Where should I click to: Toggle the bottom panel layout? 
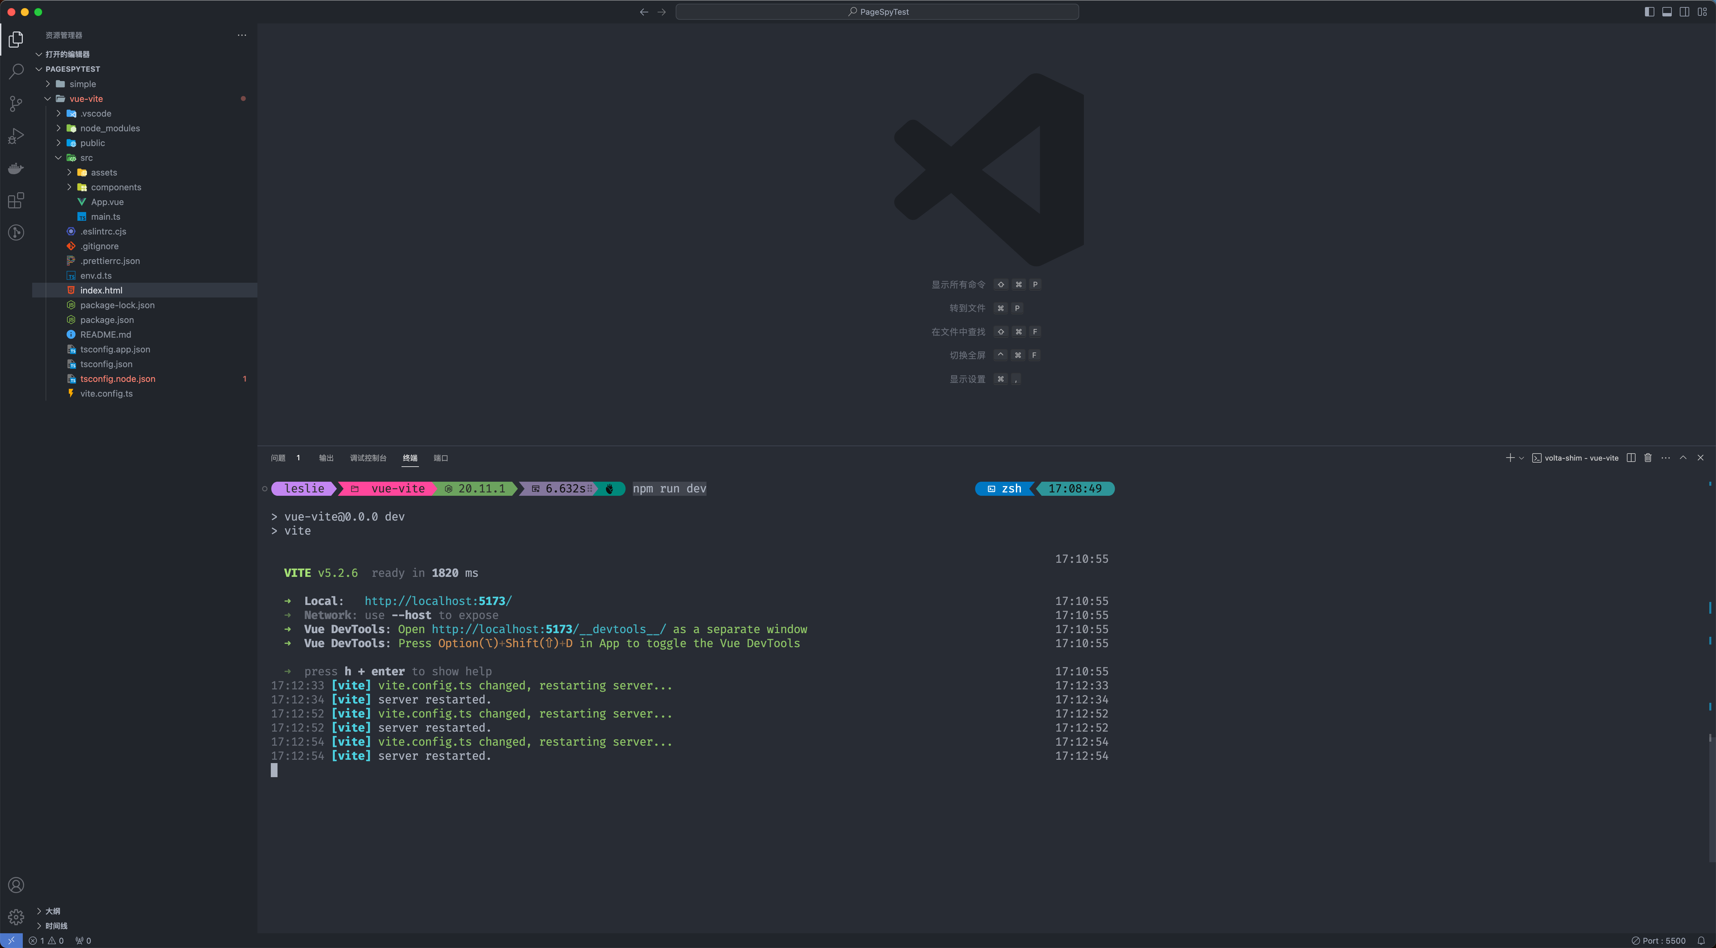point(1667,12)
